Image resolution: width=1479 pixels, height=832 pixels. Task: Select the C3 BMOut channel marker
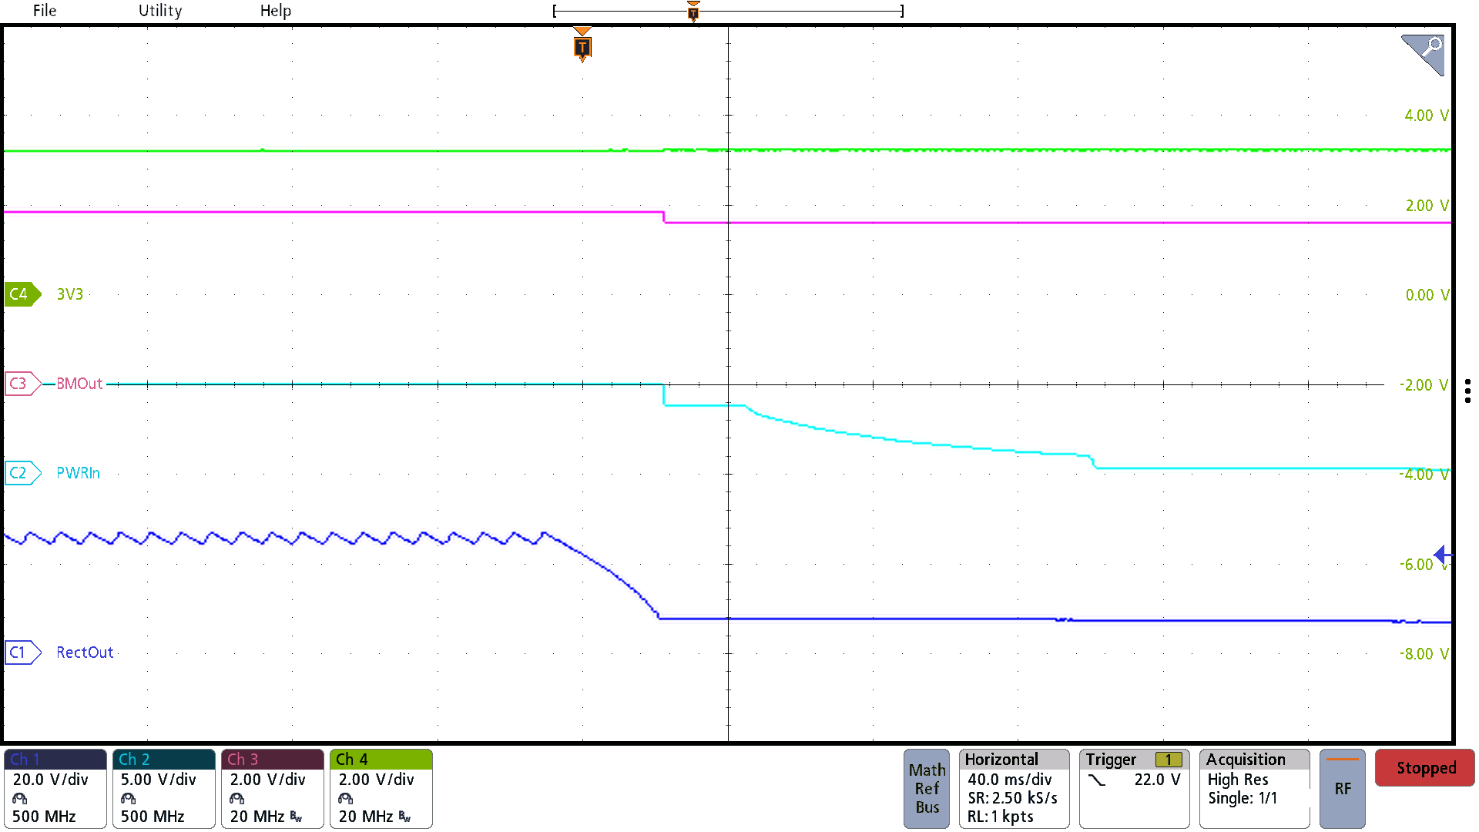22,384
